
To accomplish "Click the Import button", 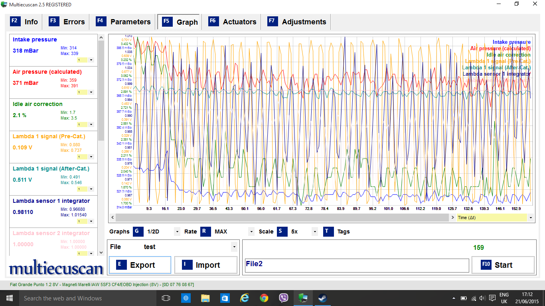I will pos(205,265).
